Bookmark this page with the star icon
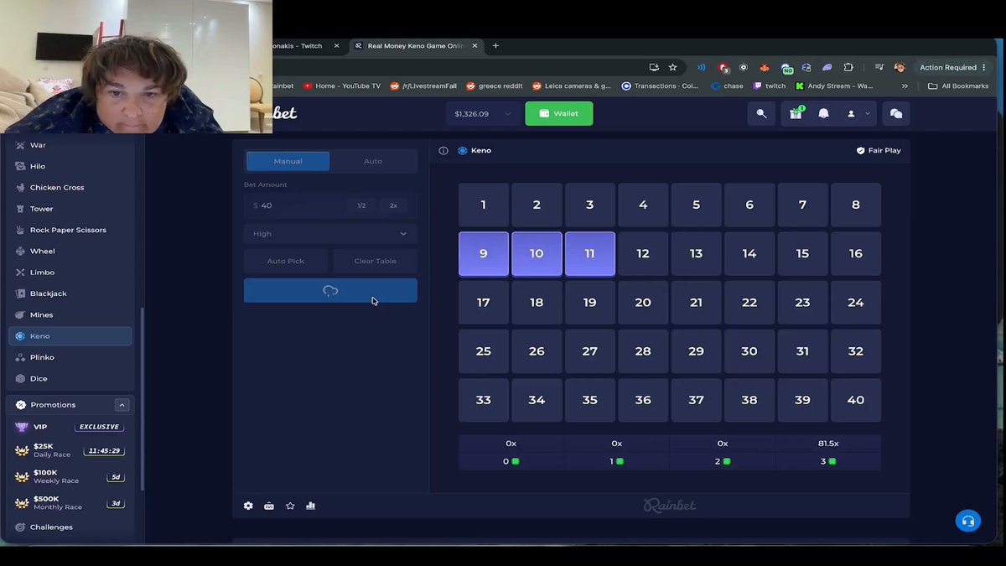Viewport: 1006px width, 566px height. pyautogui.click(x=672, y=67)
